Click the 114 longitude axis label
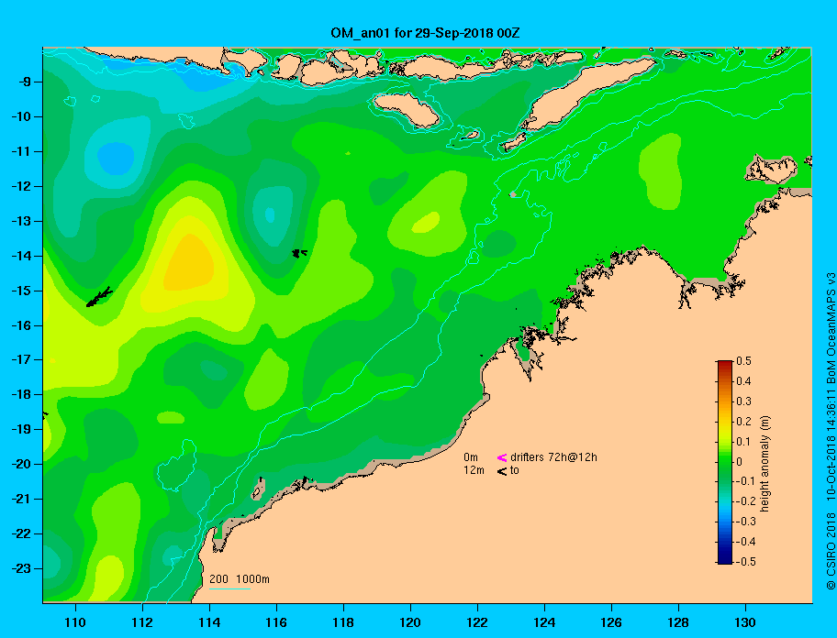 tap(209, 622)
